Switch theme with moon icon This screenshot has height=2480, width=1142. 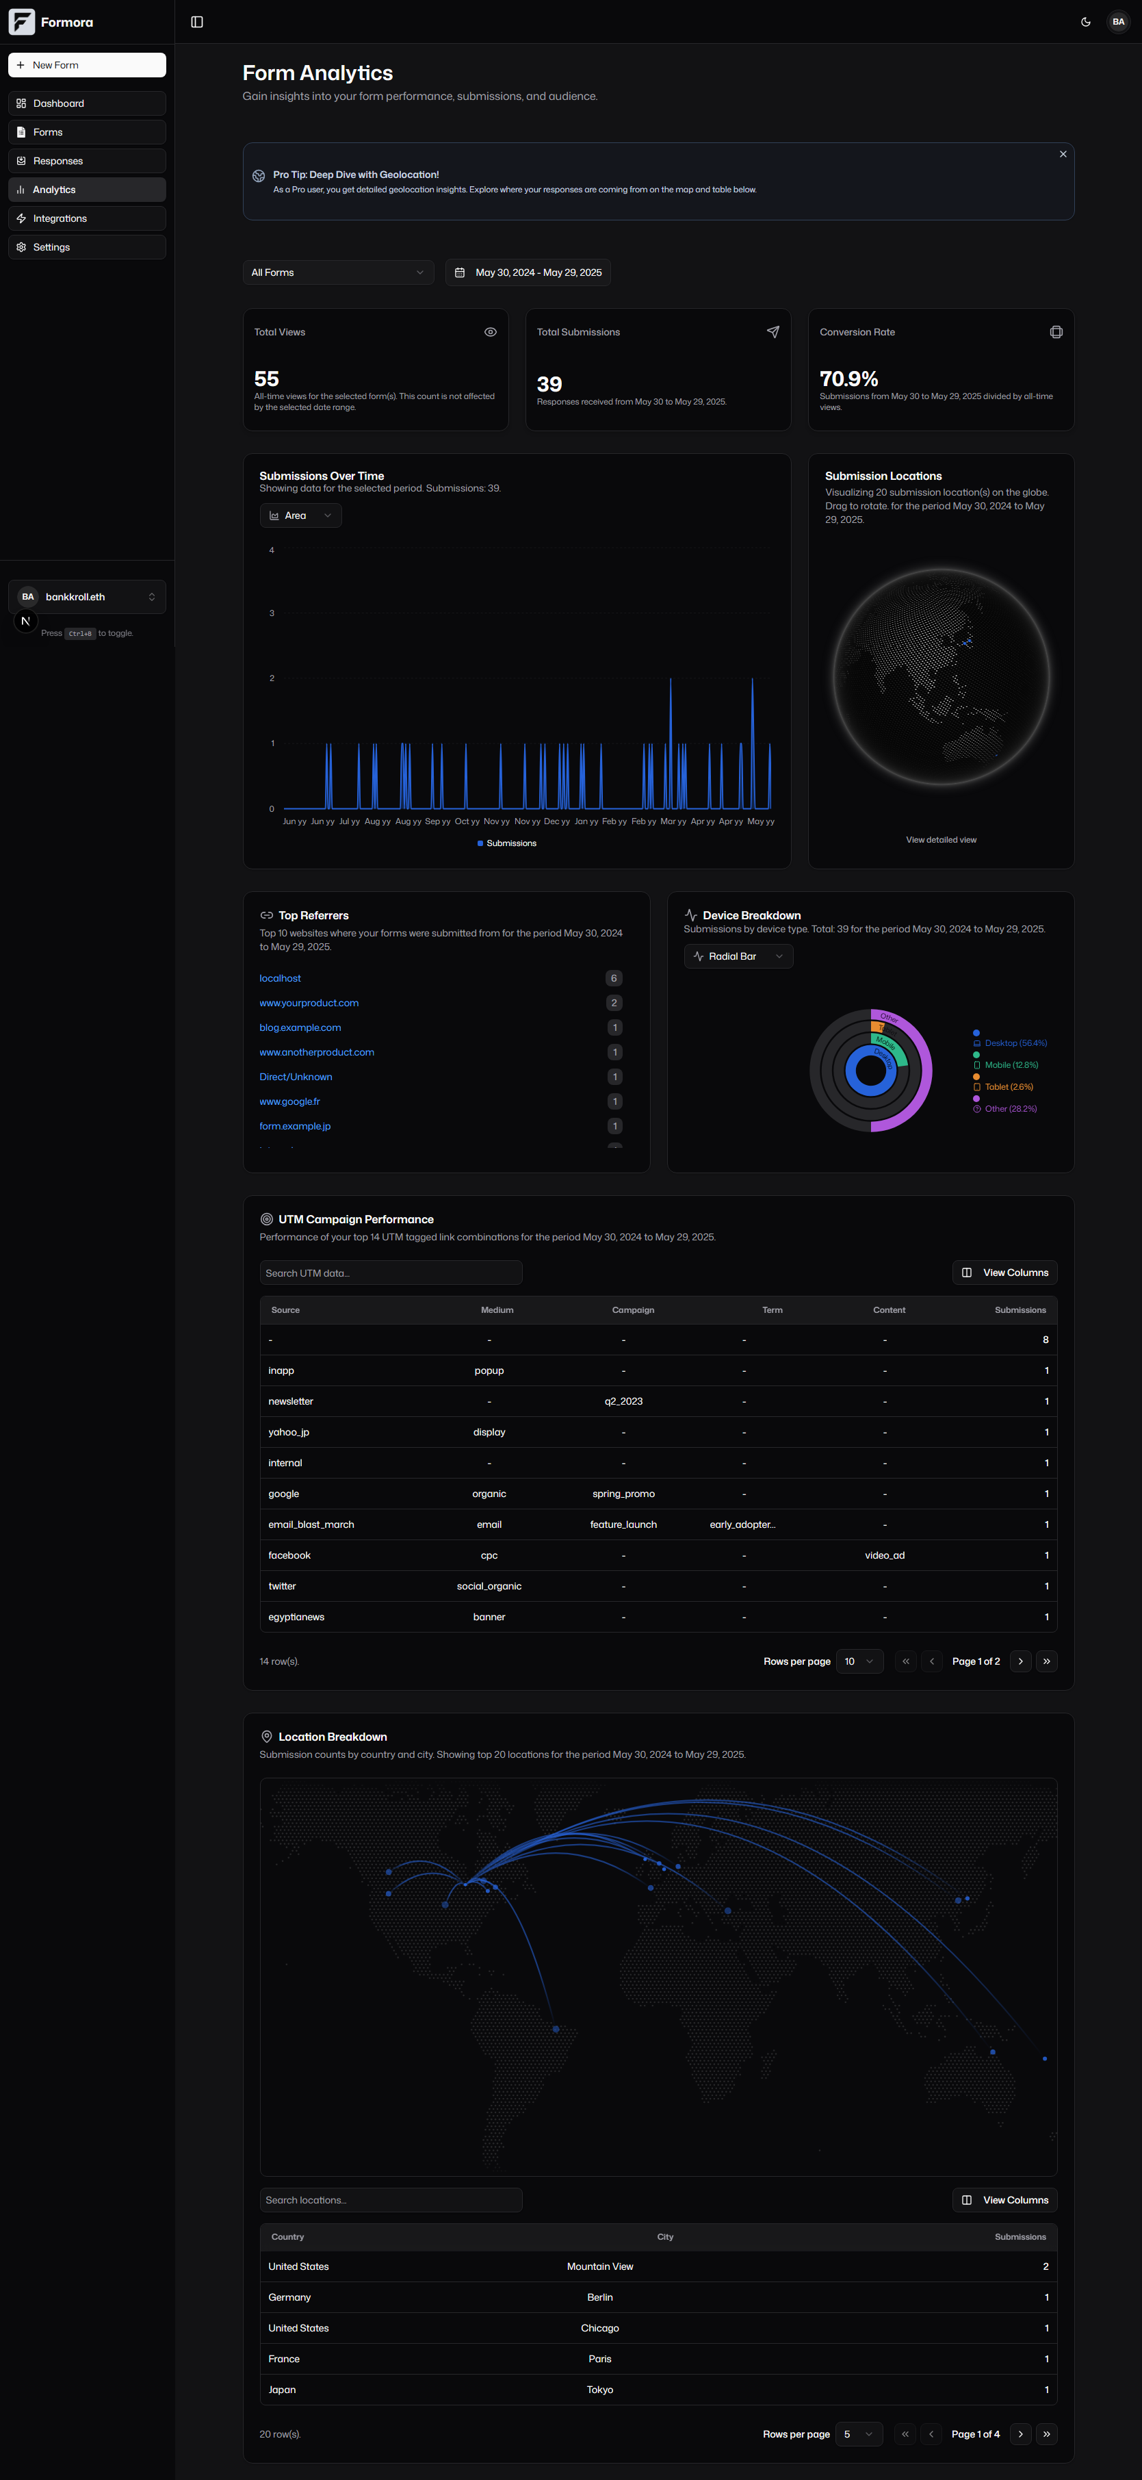click(x=1085, y=22)
